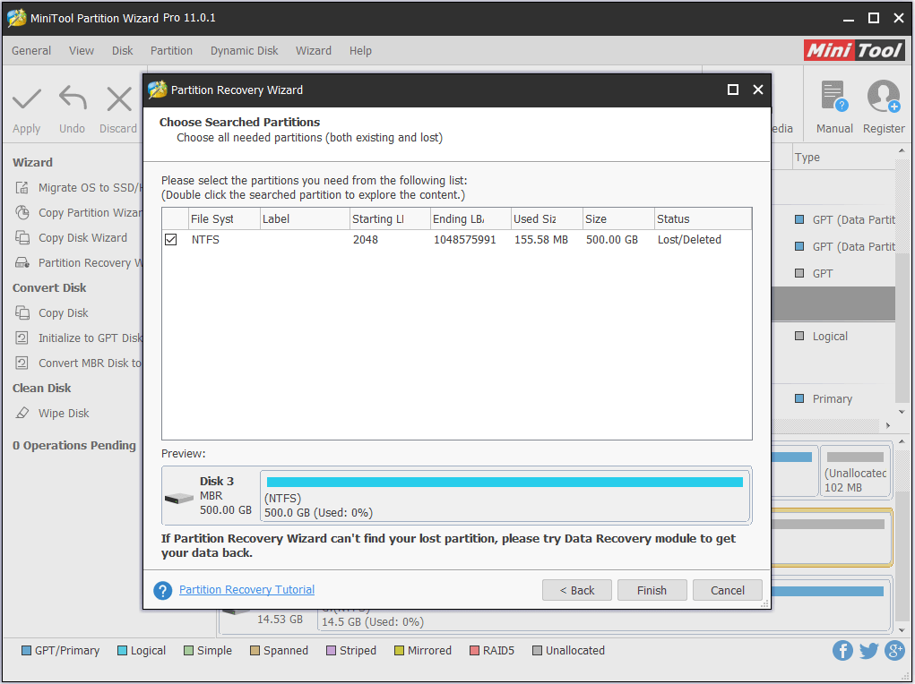
Task: Select Copy Disk Wizard in sidebar
Action: point(82,238)
